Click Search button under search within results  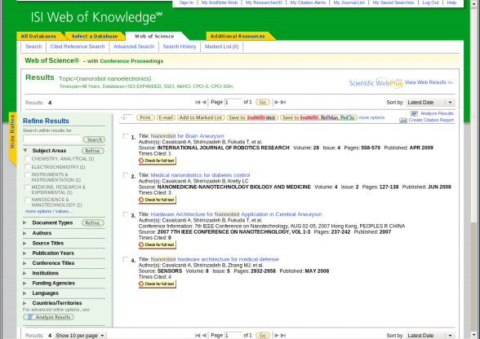pos(95,139)
